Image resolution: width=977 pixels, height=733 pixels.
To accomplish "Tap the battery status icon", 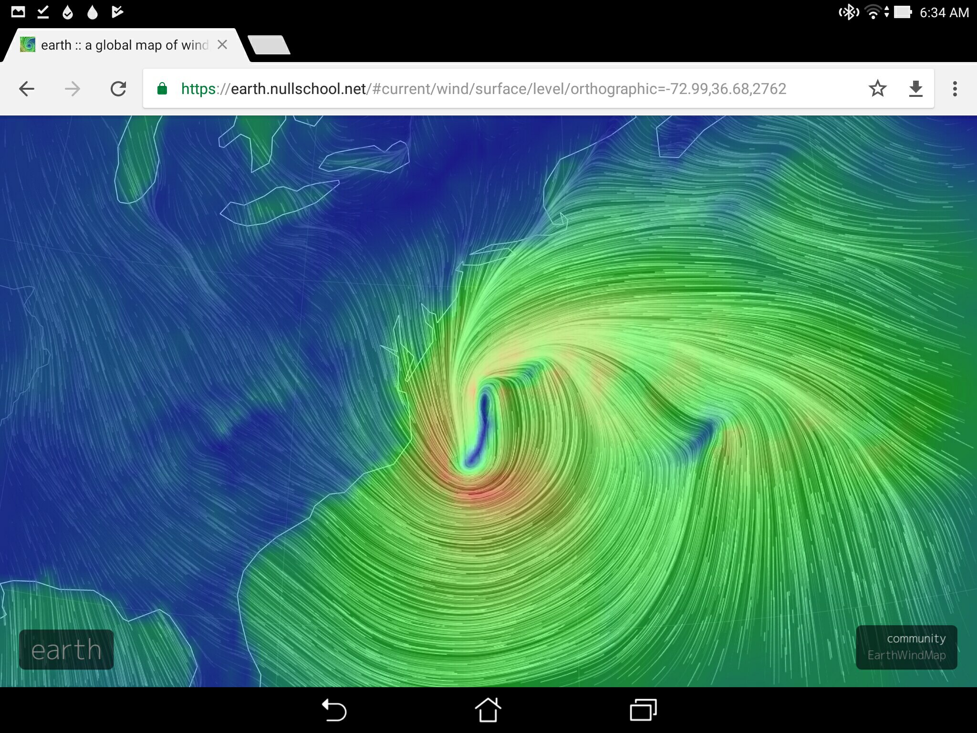I will coord(903,12).
